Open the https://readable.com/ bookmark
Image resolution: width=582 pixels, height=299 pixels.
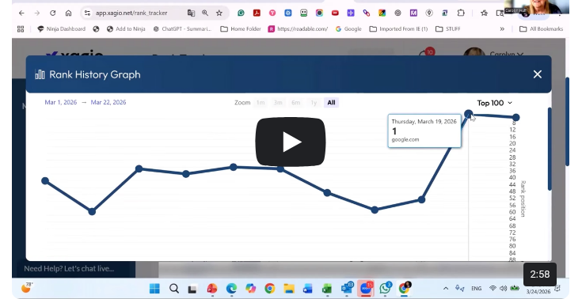point(298,29)
